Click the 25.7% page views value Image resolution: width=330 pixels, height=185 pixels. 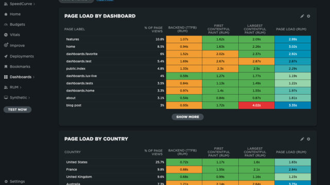click(160, 162)
